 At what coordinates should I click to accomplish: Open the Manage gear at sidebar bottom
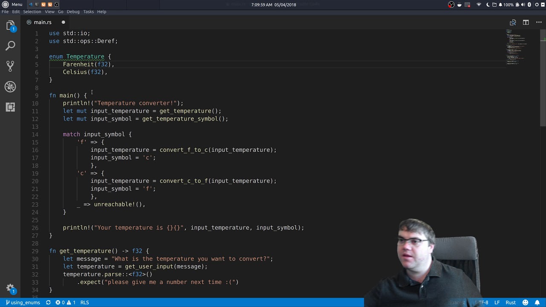(x=11, y=288)
